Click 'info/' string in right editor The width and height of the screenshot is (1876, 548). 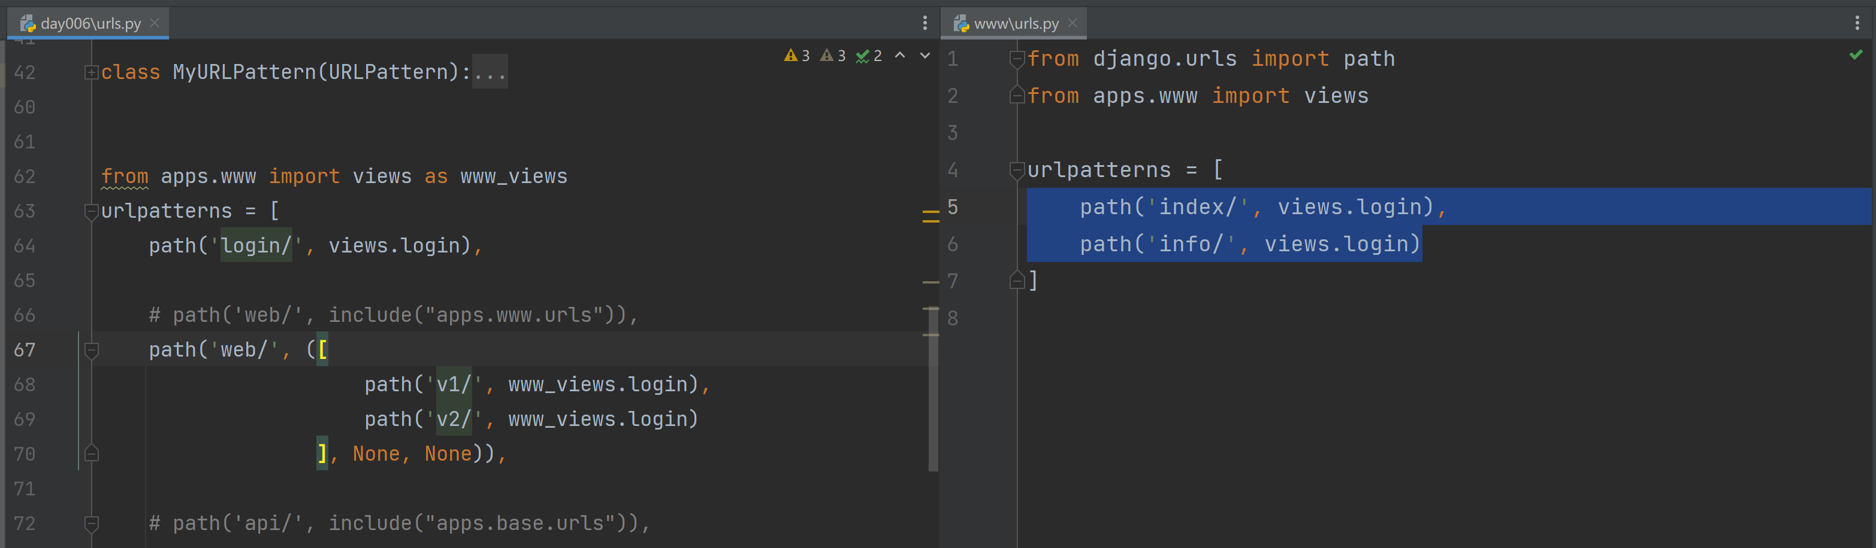point(1191,244)
